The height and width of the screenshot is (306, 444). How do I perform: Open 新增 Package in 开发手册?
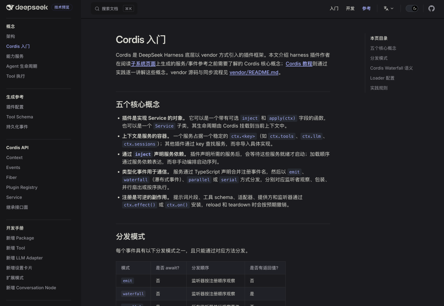(x=20, y=238)
